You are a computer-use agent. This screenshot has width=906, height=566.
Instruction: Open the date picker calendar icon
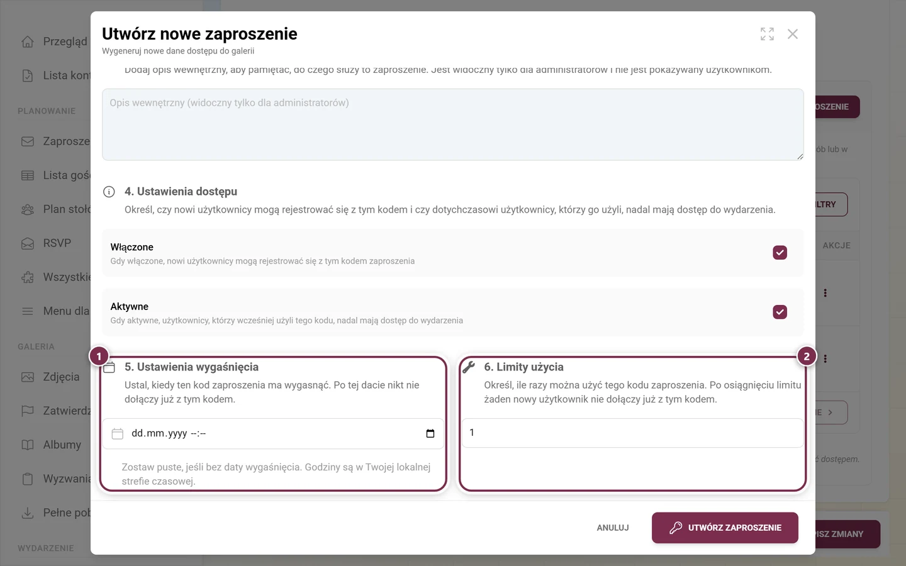430,433
